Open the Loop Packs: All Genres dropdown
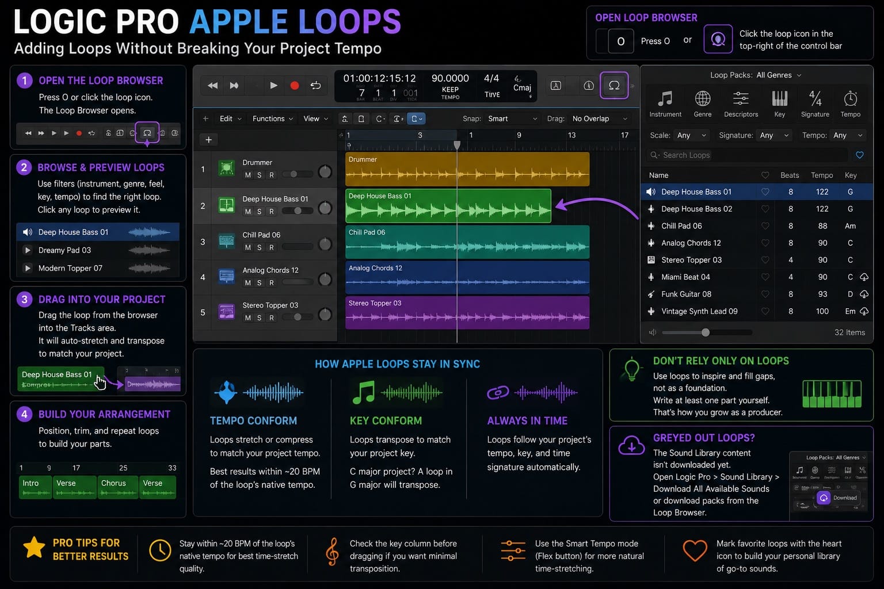 756,75
